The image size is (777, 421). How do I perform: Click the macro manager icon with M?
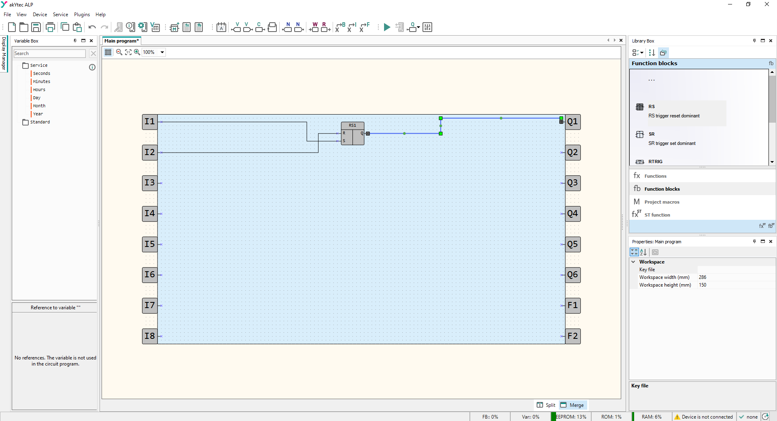click(174, 27)
